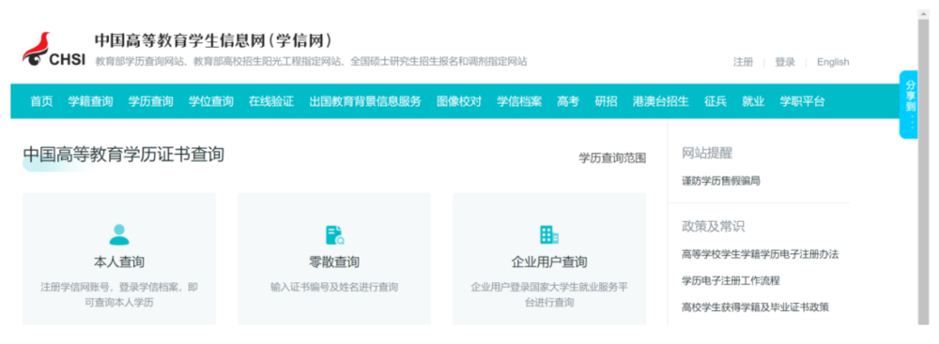The image size is (939, 344).
Task: Switch language via the English link
Action: [833, 62]
